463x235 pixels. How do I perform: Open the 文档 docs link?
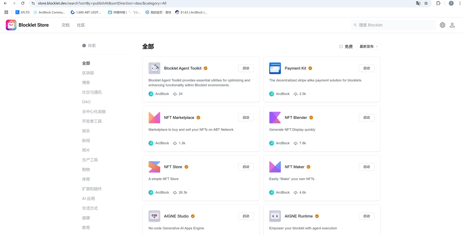(65, 25)
